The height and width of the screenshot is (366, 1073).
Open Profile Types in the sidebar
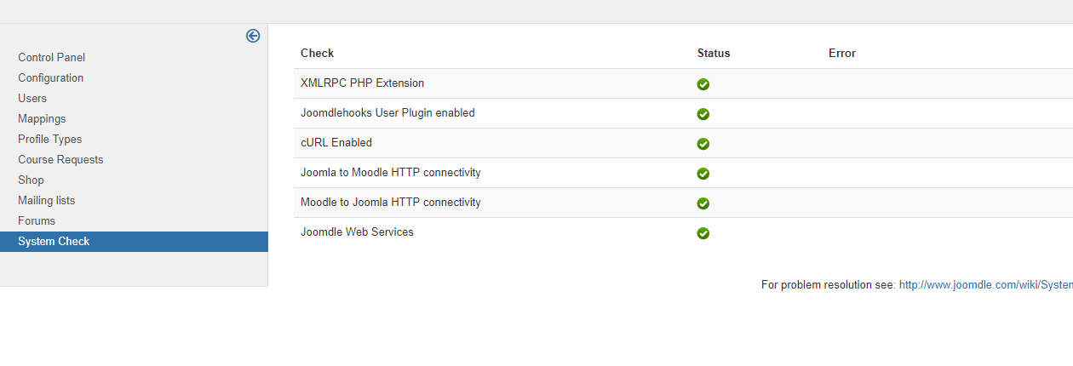pyautogui.click(x=49, y=140)
